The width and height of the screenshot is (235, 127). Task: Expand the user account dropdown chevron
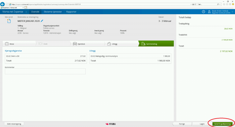232,12
